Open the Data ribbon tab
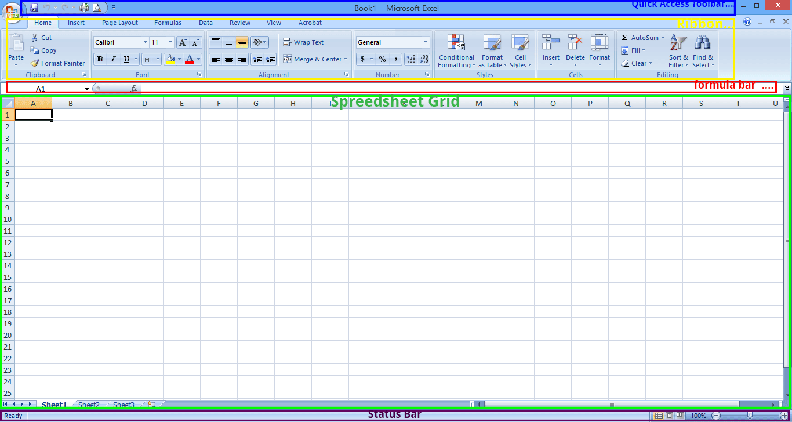Screen dimensions: 792x422 (206, 23)
